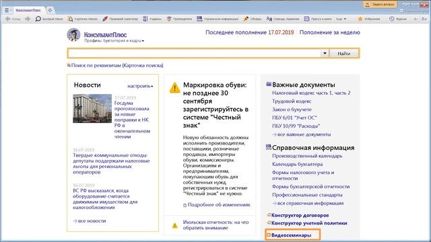This screenshot has height=242, width=431.
Task: Open news about Твердые коммунальные отходы
Action: coord(111,163)
